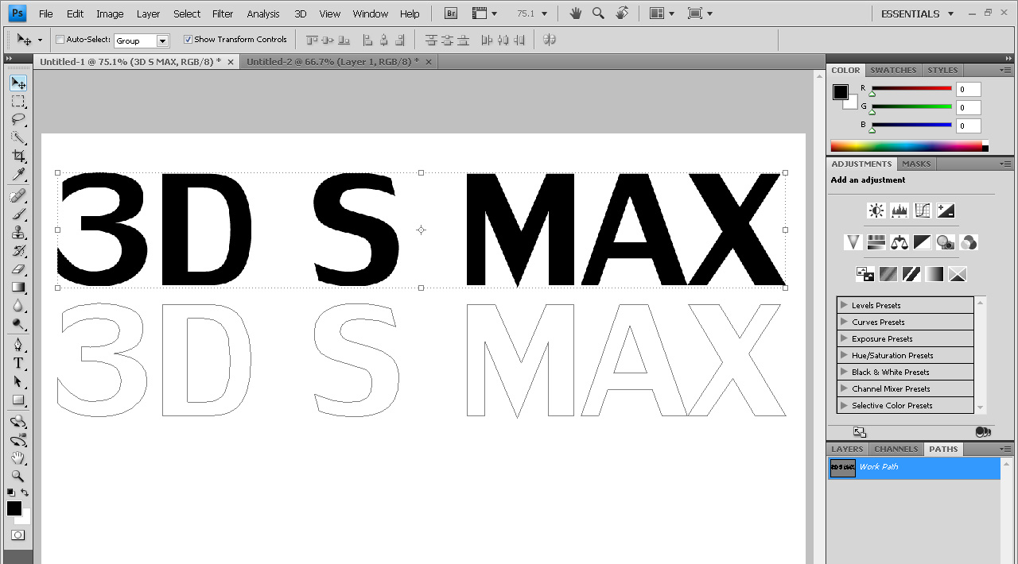Open the Styles tab
This screenshot has height=564, width=1018.
click(x=942, y=70)
